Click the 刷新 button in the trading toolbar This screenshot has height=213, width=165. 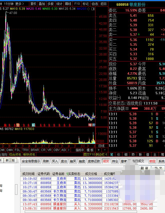click(x=46, y=161)
